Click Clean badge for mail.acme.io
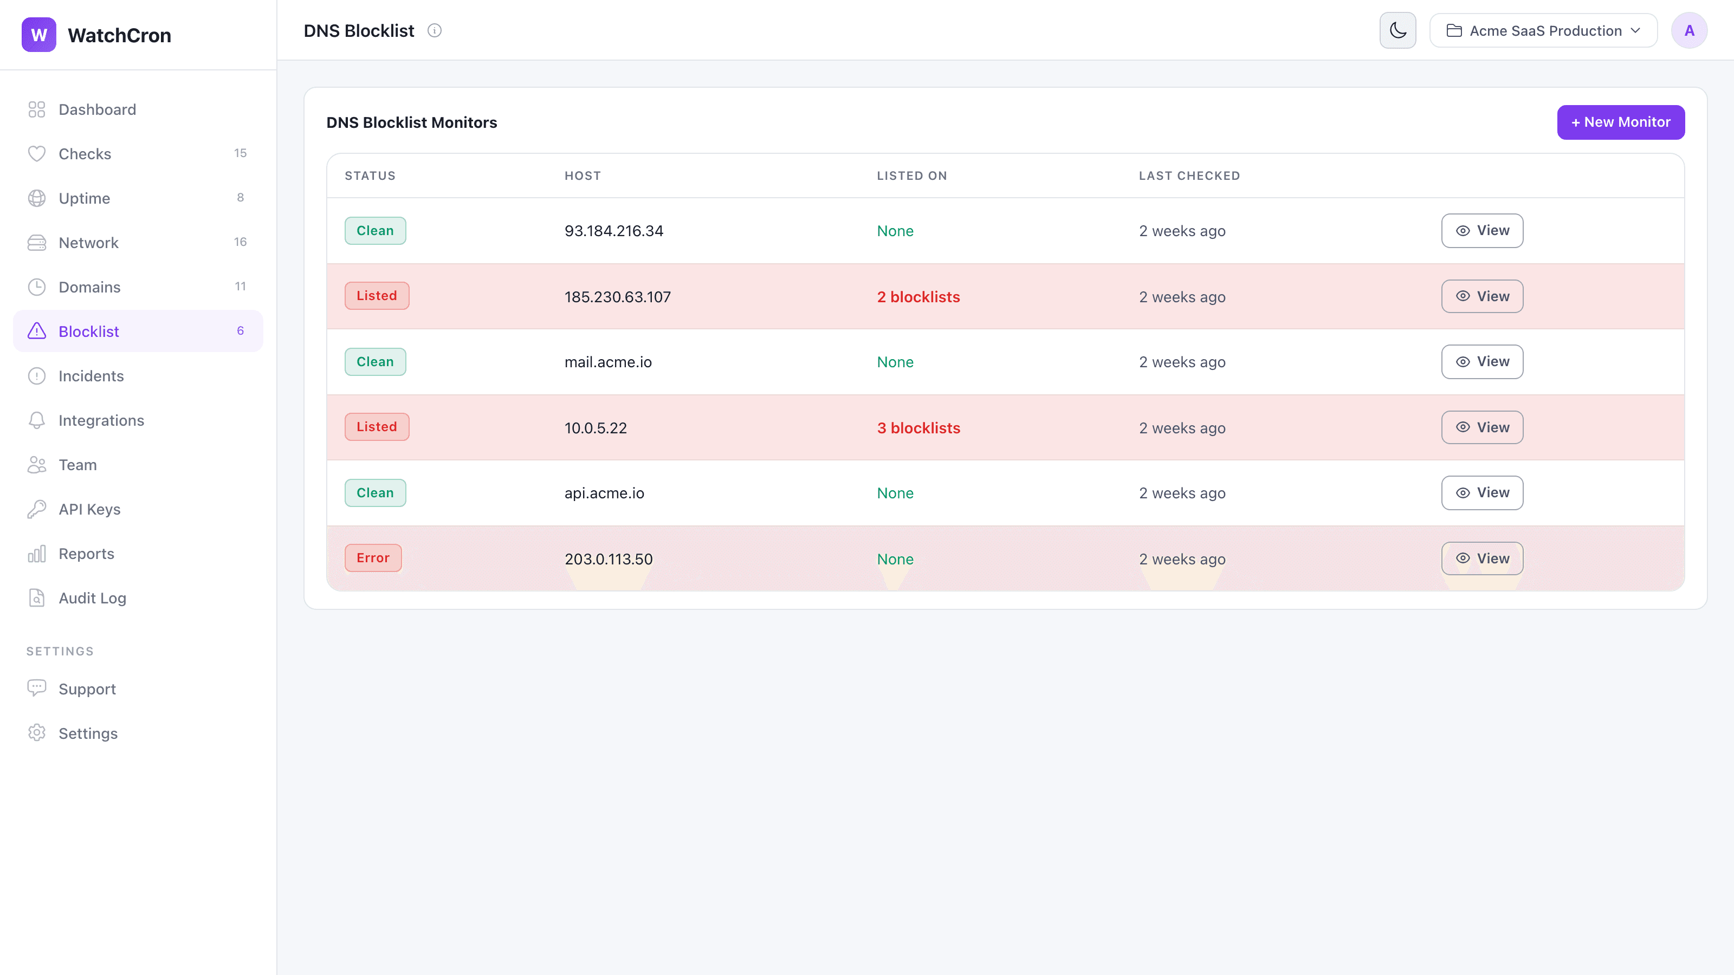This screenshot has width=1734, height=975. click(x=375, y=362)
